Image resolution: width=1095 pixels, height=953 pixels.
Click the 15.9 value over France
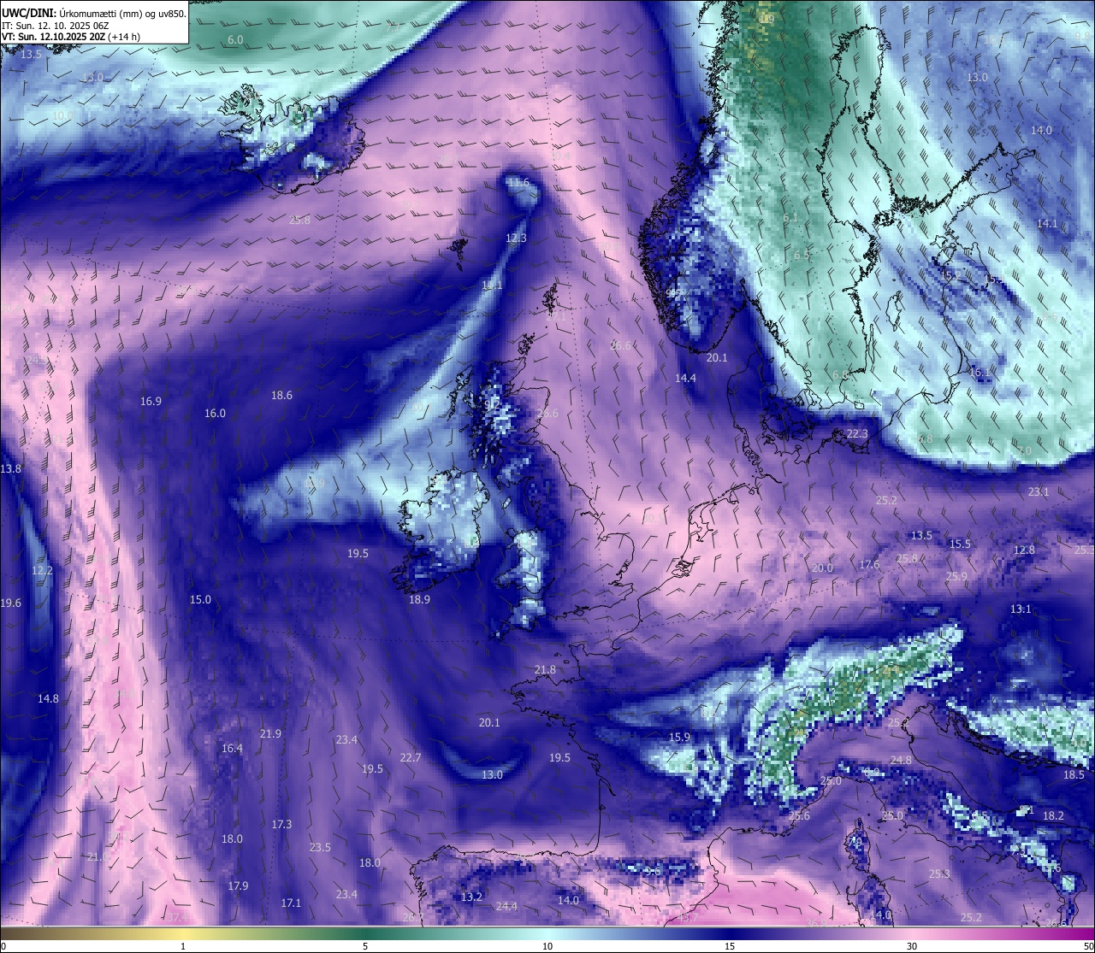(679, 737)
